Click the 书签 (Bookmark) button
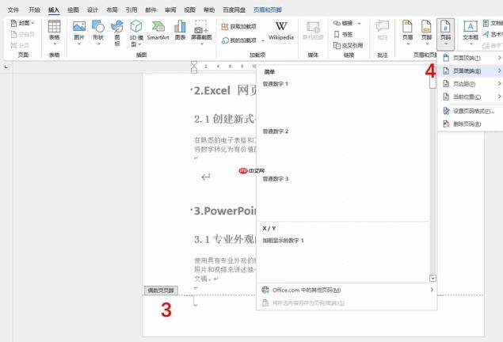This screenshot has height=342, width=503. coord(343,34)
